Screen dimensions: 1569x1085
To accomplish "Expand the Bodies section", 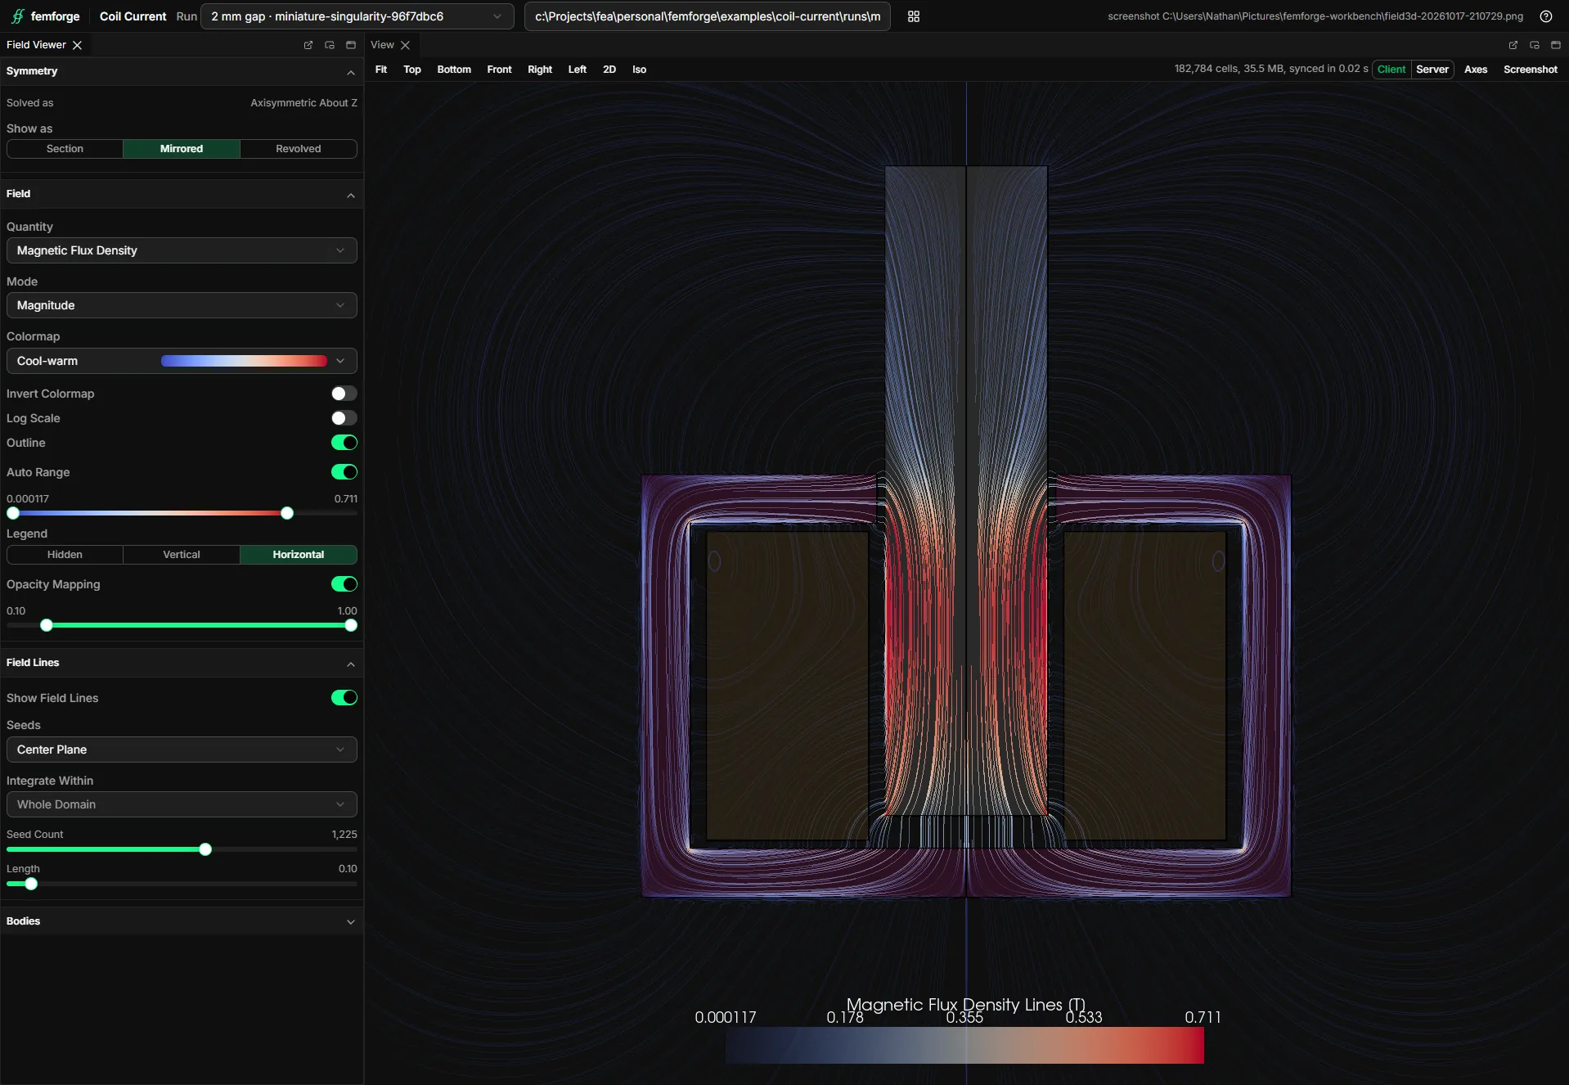I will [x=182, y=921].
